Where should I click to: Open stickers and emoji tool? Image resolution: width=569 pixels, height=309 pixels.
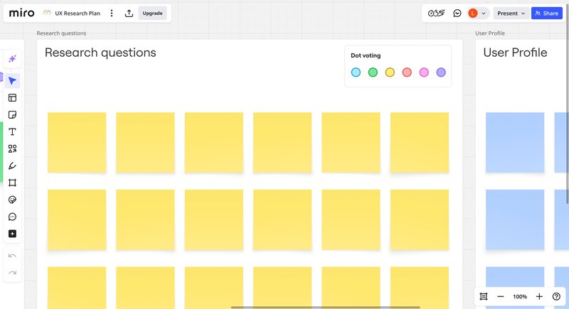pos(12,200)
